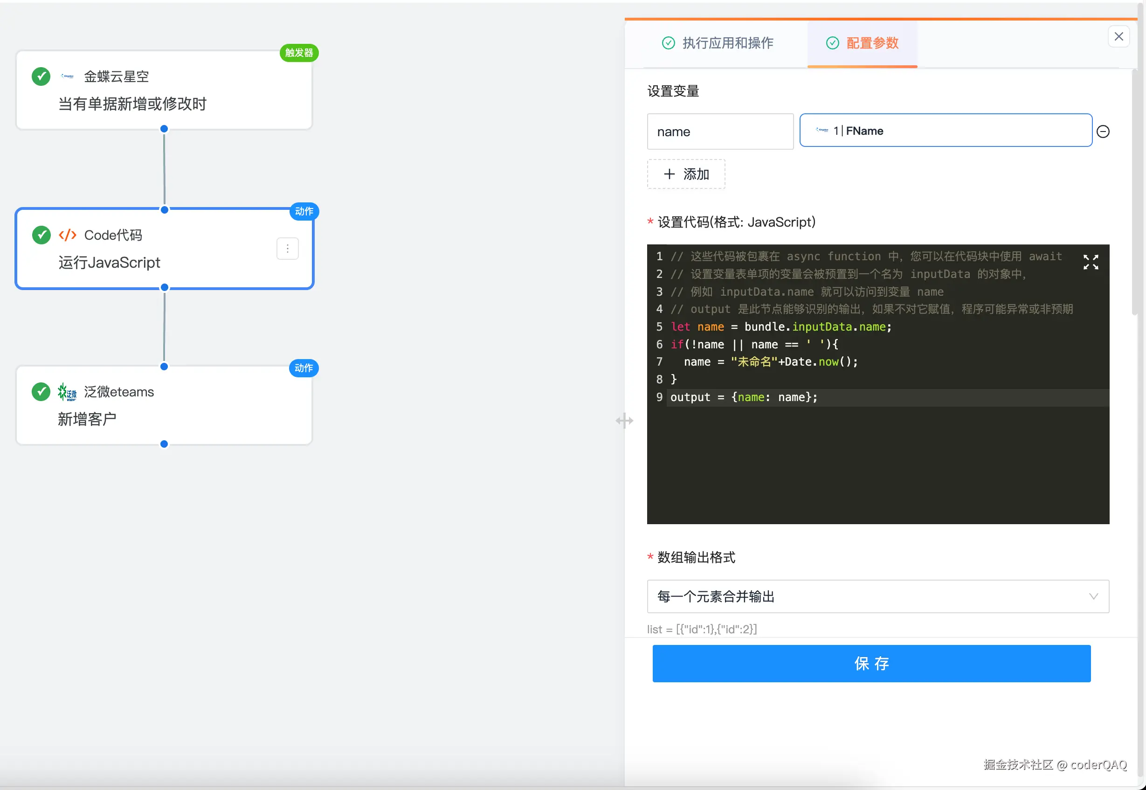Click the remove variable minus icon
Screen dimensions: 1146x790
click(x=1103, y=132)
